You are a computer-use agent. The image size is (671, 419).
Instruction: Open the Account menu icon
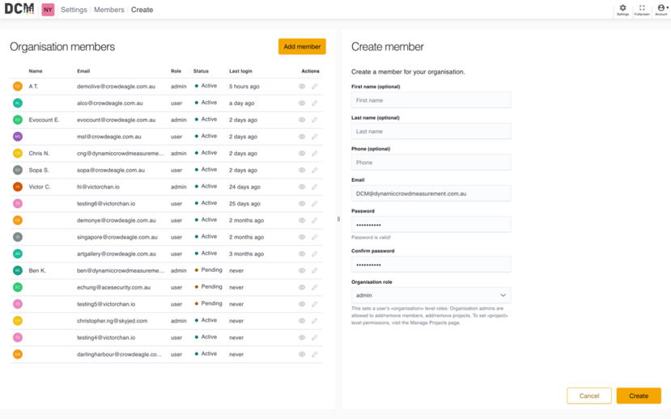point(661,10)
